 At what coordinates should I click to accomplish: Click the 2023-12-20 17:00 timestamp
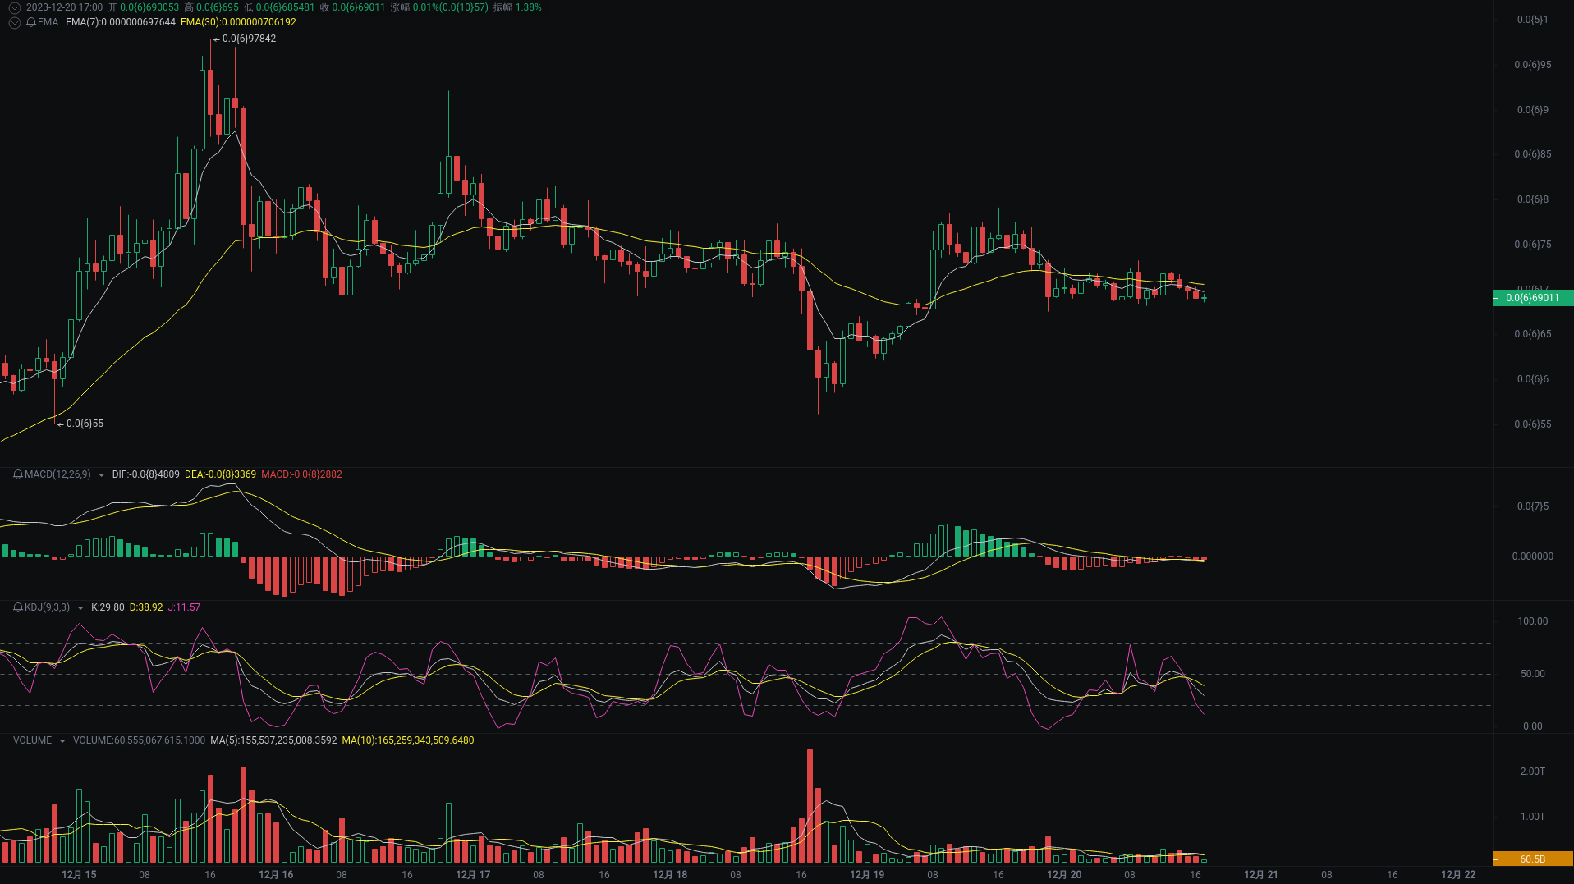[x=64, y=7]
